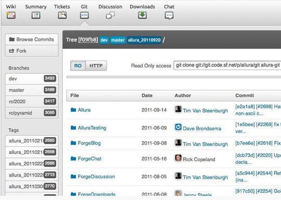Click the allura_20110920 tag label
The height and width of the screenshot is (200, 281).
(x=144, y=40)
